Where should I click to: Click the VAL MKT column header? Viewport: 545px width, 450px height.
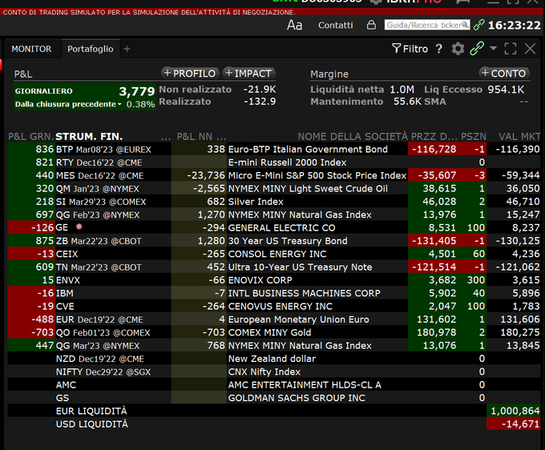coord(519,136)
